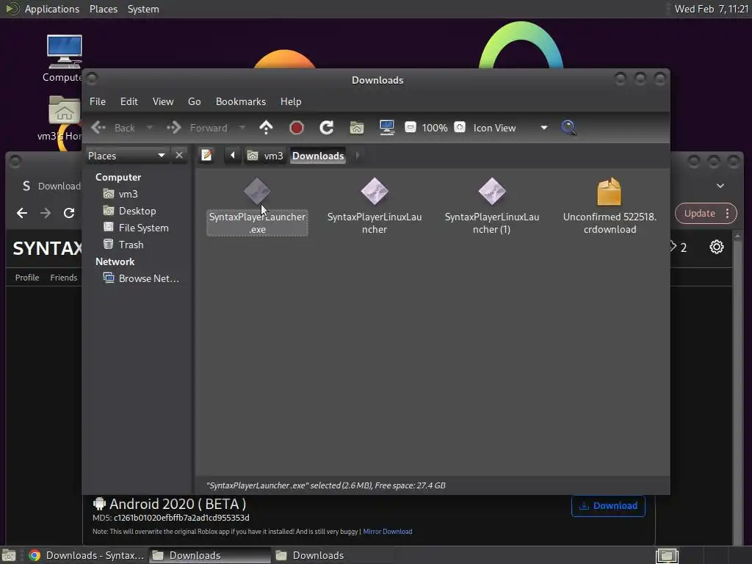Click the Chrome page vertical scrollbar

737,388
